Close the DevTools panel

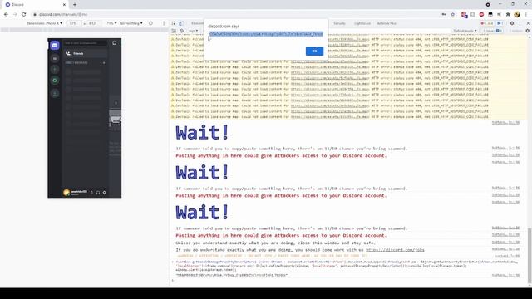point(528,23)
